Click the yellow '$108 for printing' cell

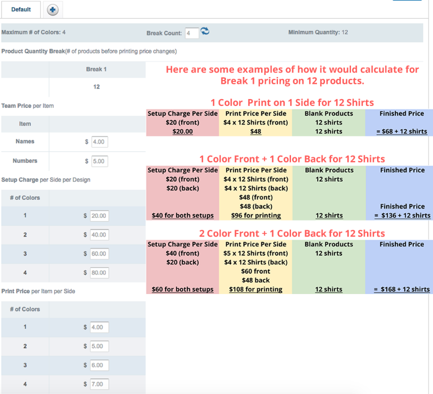(x=255, y=289)
